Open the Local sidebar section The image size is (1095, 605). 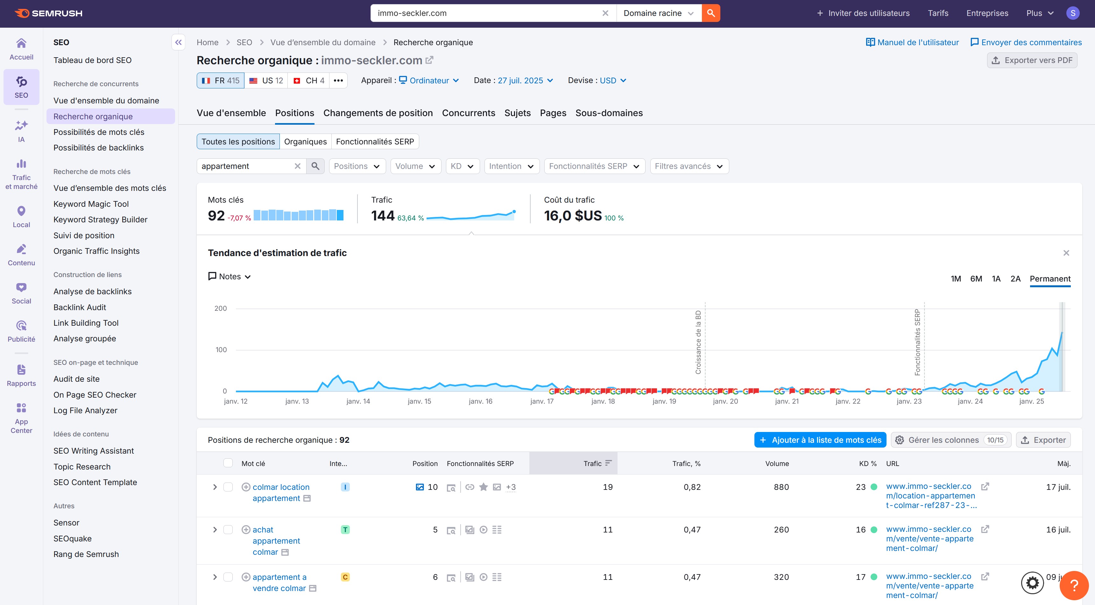coord(21,217)
